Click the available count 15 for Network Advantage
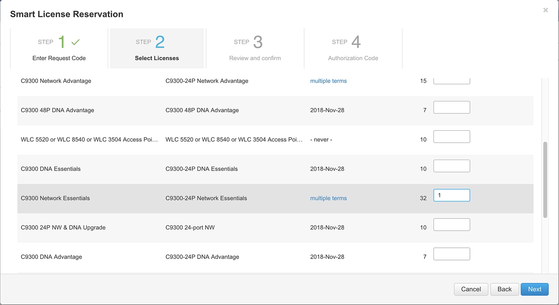 point(423,81)
